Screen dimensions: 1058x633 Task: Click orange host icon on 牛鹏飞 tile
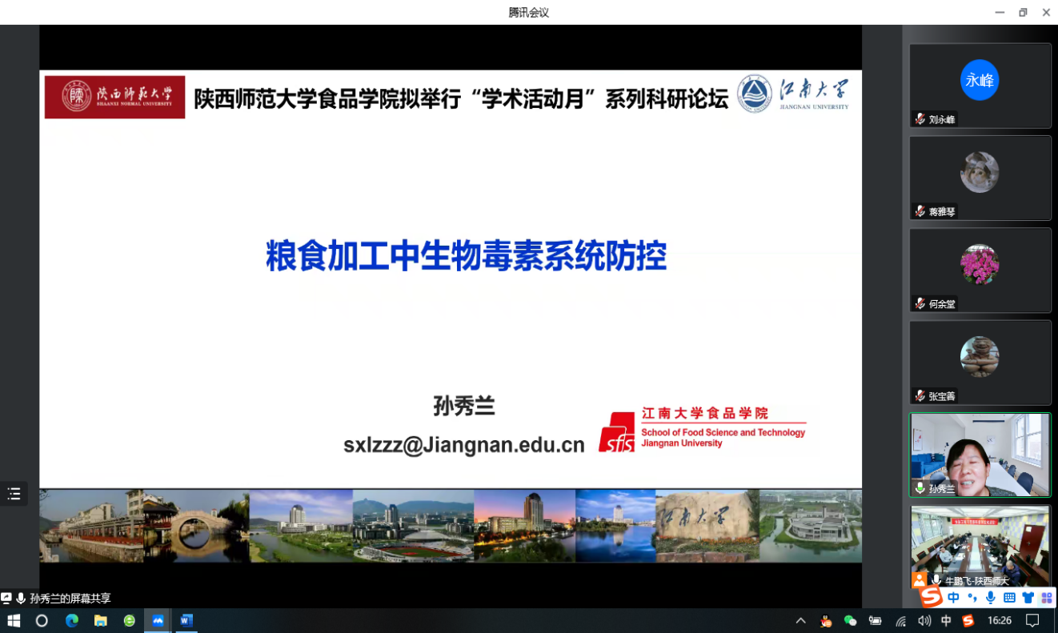[920, 580]
